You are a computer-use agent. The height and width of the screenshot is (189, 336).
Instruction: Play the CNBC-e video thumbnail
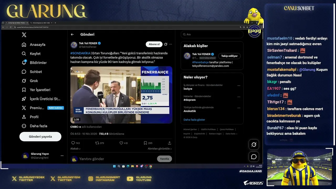121,95
